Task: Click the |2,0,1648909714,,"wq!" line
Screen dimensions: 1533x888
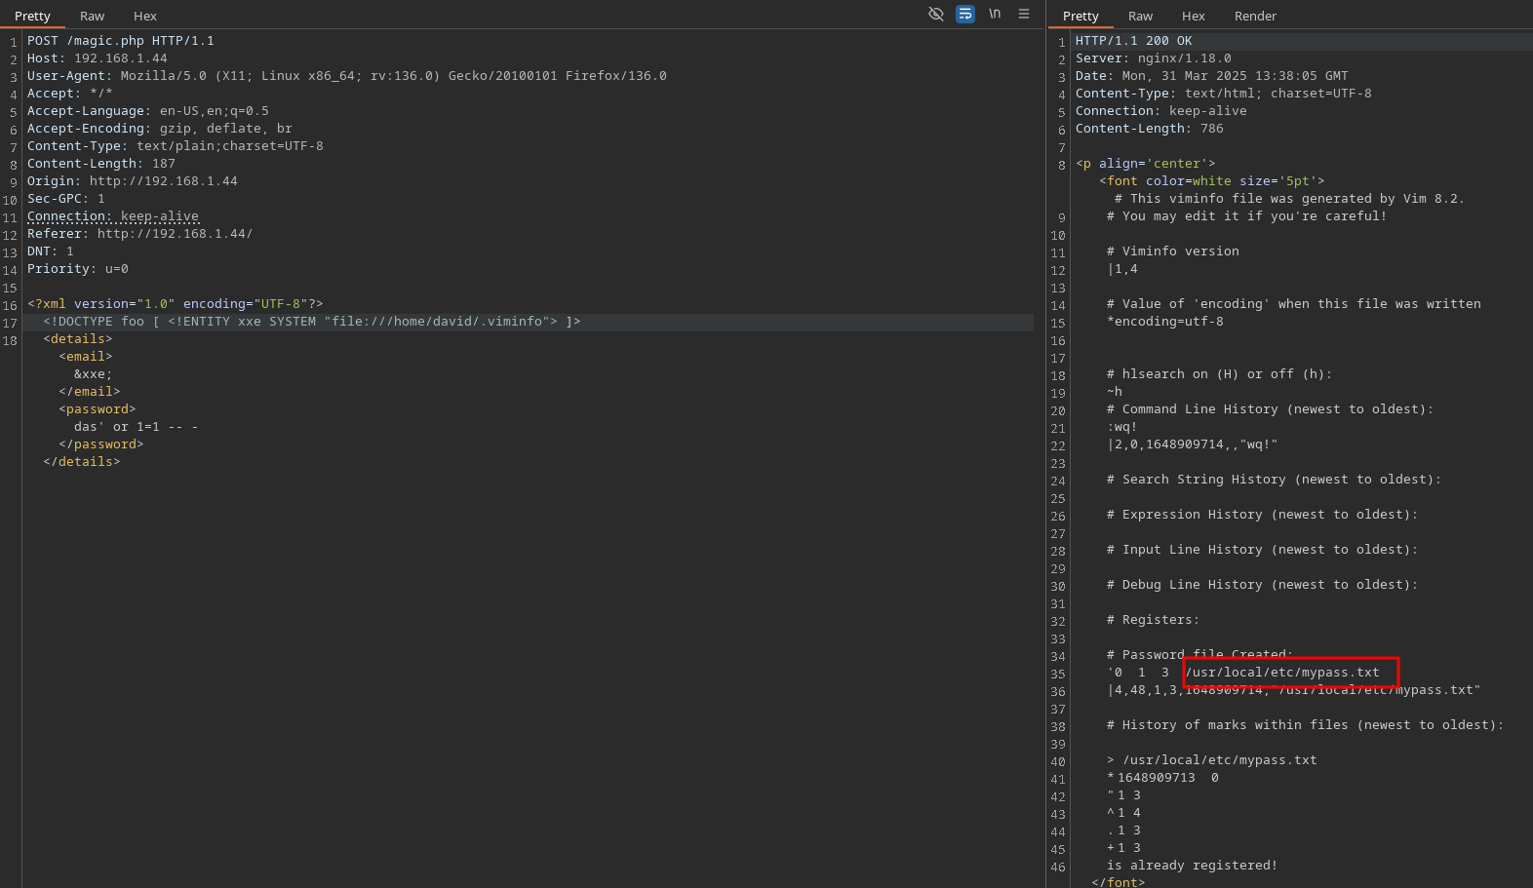Action: (1193, 444)
